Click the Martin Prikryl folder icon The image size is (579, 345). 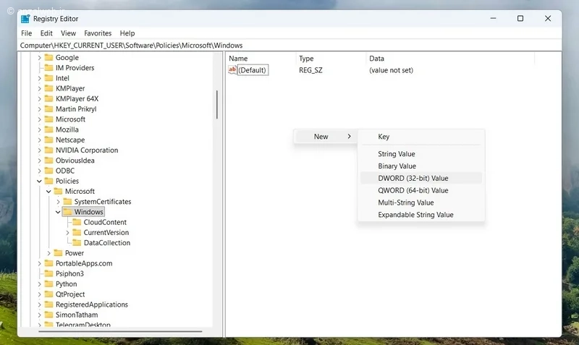[x=48, y=109]
